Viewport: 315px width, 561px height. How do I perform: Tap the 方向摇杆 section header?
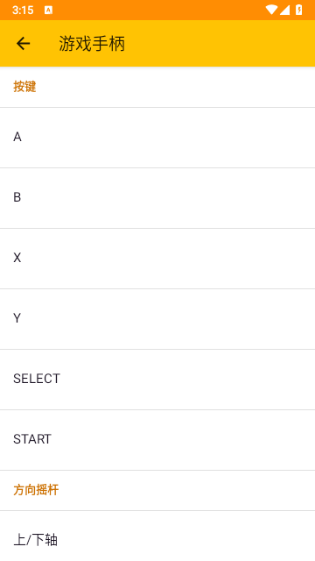36,490
